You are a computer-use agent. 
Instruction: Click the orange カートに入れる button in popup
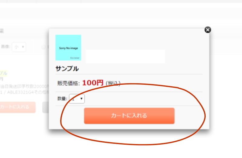pos(129,116)
